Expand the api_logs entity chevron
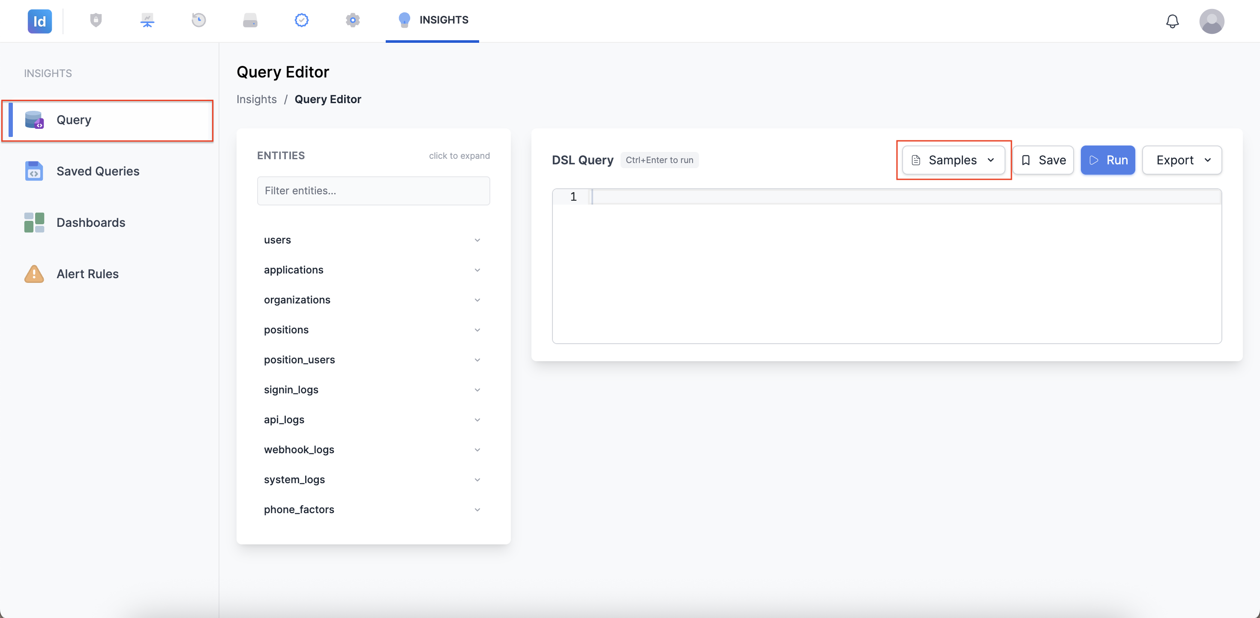 pyautogui.click(x=477, y=420)
